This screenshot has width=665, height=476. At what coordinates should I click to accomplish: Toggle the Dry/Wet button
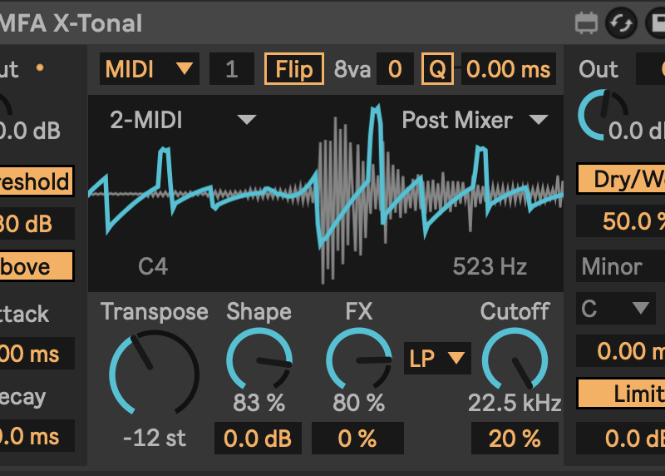pyautogui.click(x=623, y=179)
